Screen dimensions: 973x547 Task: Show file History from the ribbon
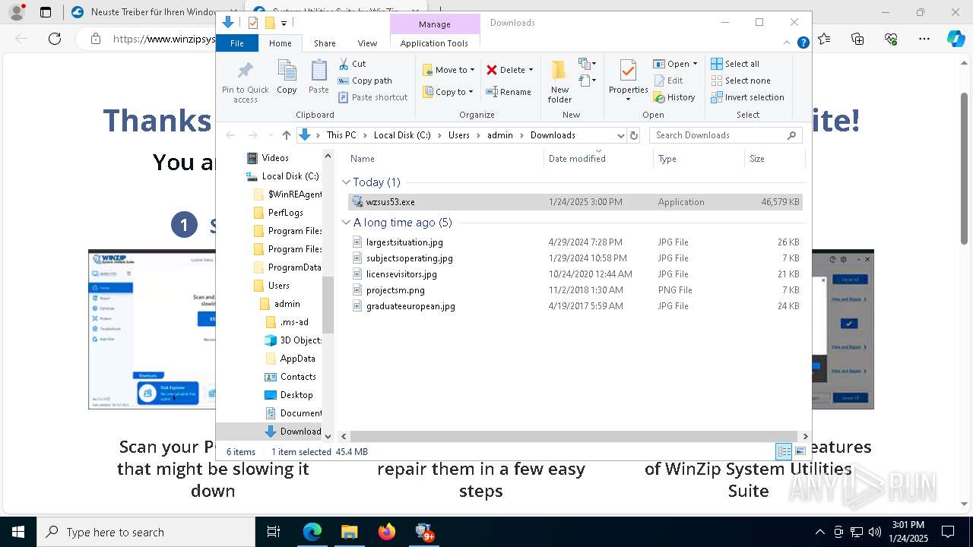click(674, 97)
